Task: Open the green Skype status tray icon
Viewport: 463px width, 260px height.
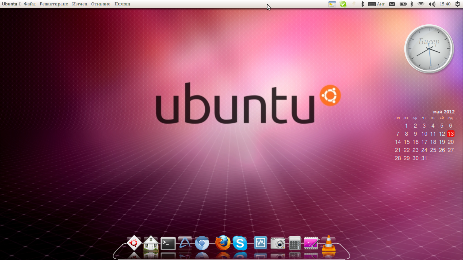Action: [x=343, y=4]
